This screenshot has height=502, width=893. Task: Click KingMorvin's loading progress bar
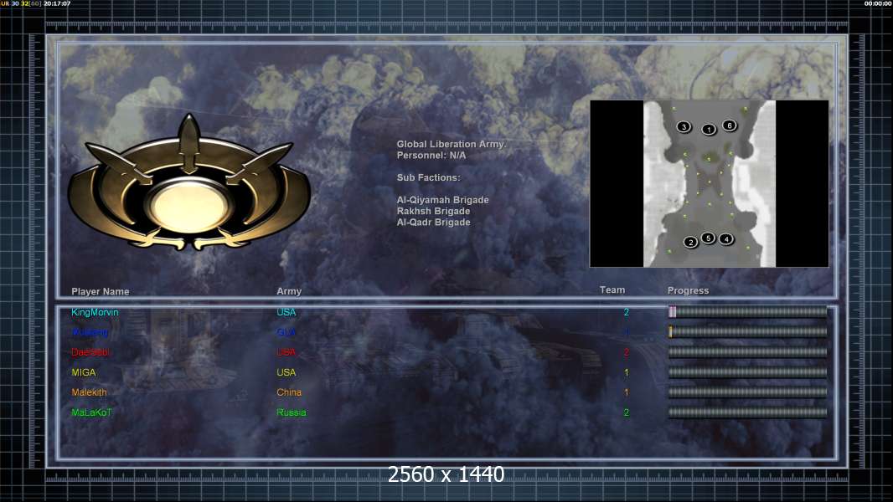pyautogui.click(x=747, y=311)
